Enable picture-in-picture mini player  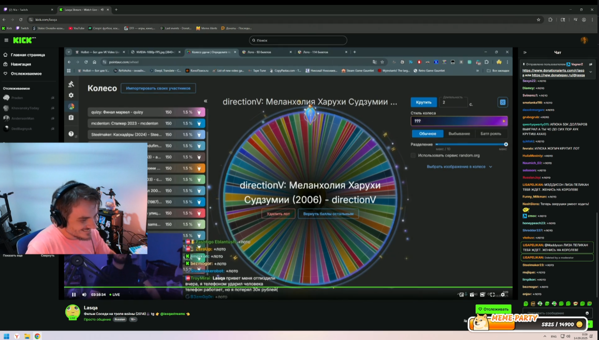(x=461, y=295)
